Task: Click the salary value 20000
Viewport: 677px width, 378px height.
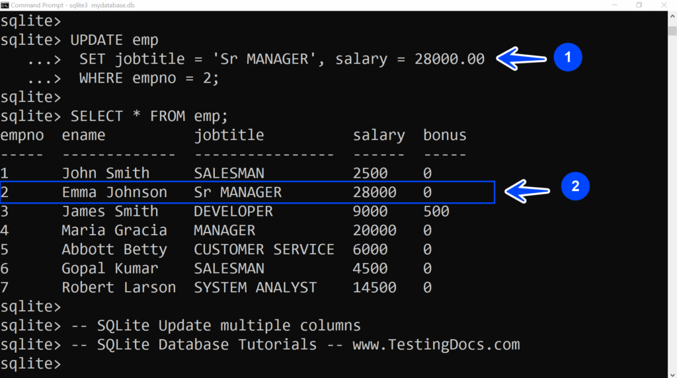Action: coord(374,231)
